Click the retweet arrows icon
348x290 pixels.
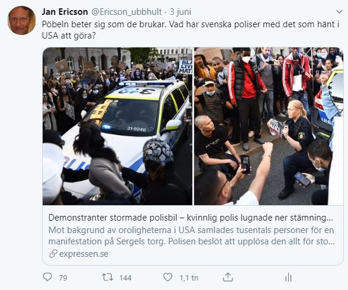[x=107, y=277]
